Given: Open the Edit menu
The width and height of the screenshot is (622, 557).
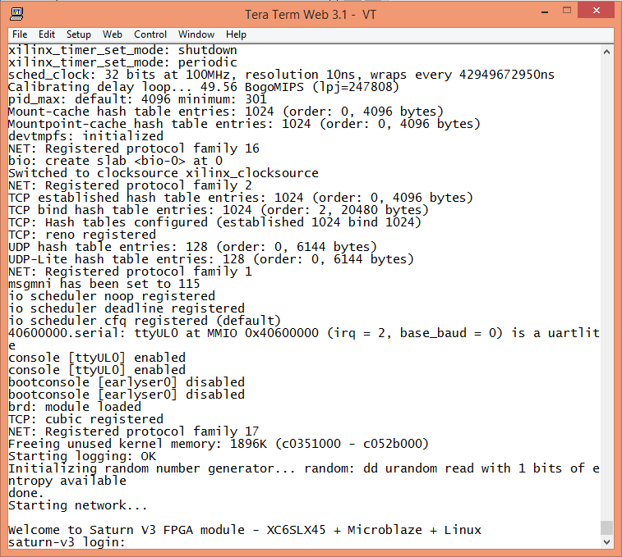Looking at the screenshot, I should [x=47, y=34].
